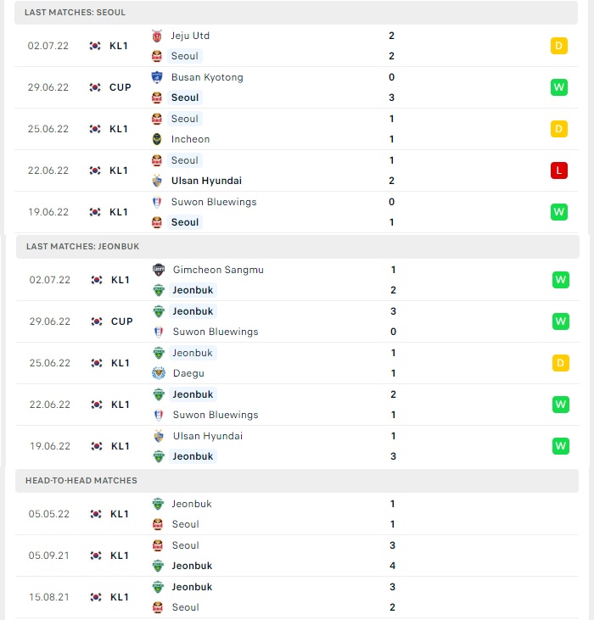
Task: Select the 15.08.21 head-to-head match date
Action: point(49,597)
